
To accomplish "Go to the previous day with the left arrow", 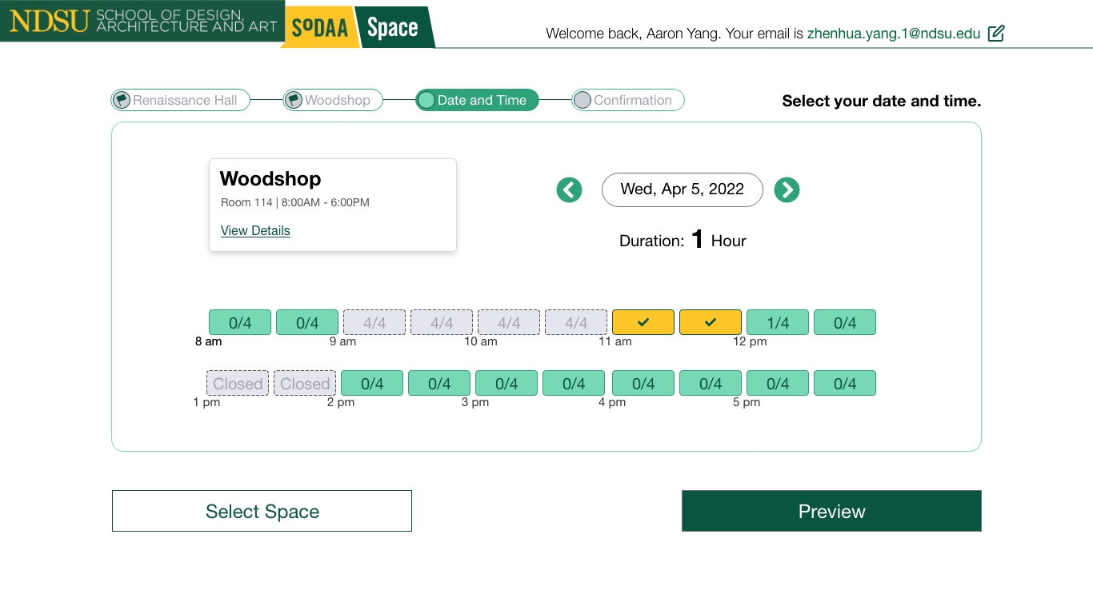I will point(569,190).
